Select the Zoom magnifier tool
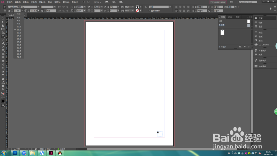Viewport: 277px width, 156px height. point(3,89)
